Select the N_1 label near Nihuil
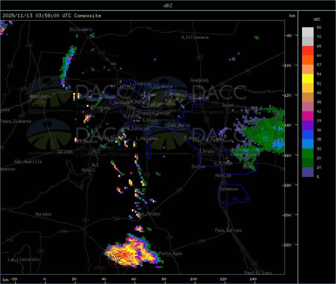 pyautogui.click(x=95, y=165)
